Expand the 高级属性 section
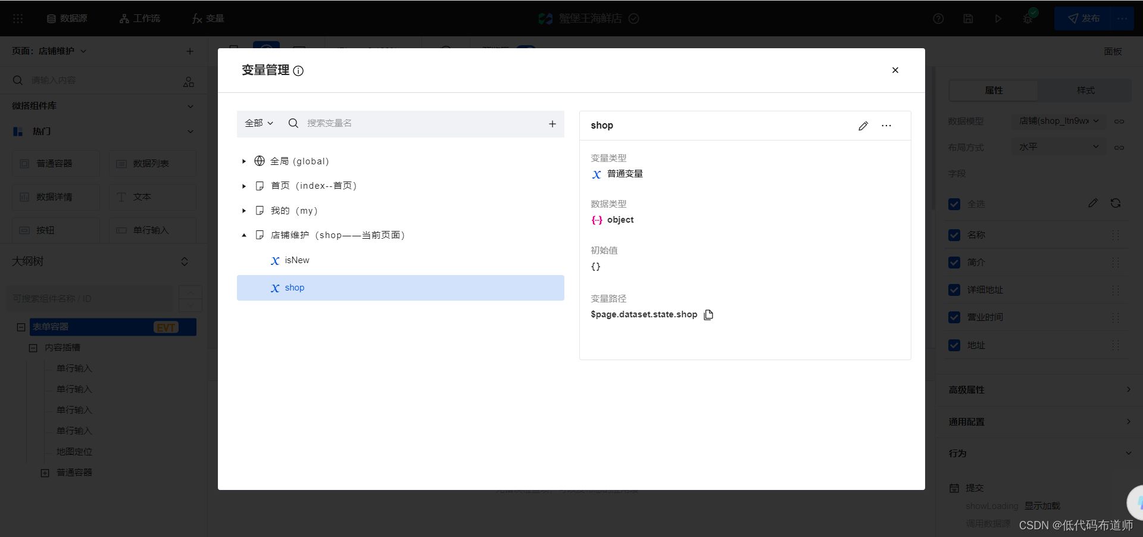 (x=1039, y=390)
